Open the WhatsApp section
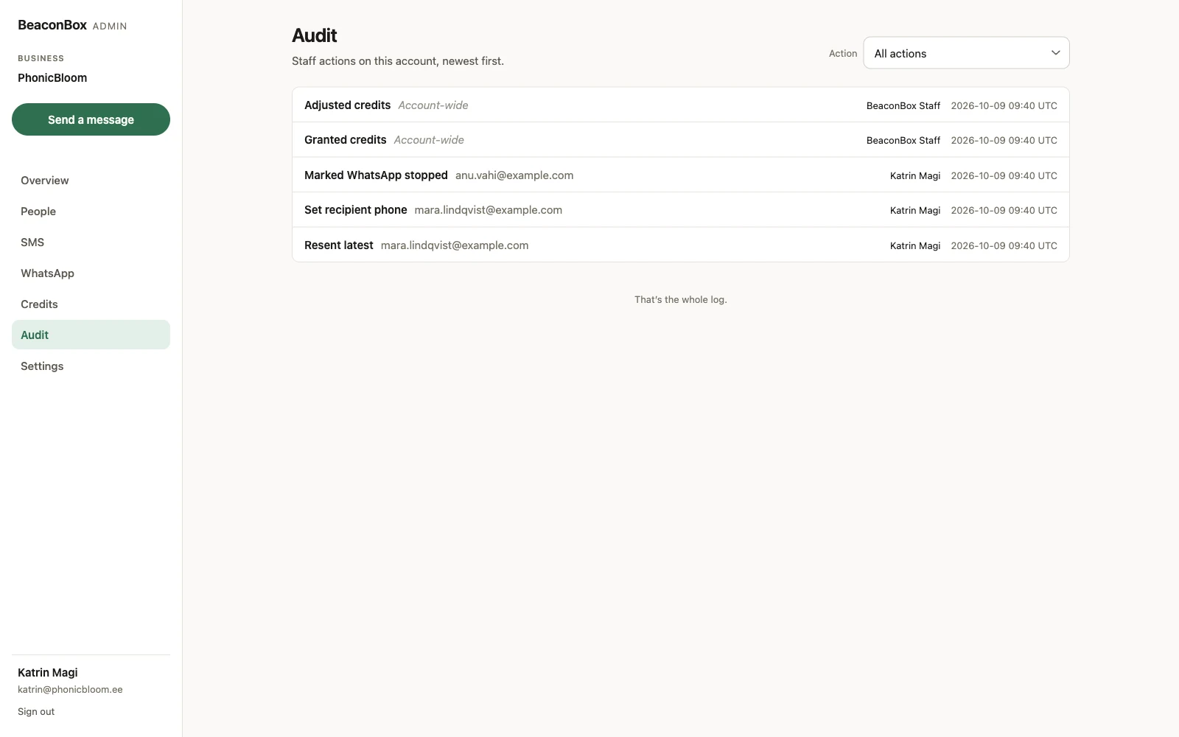The height and width of the screenshot is (737, 1179). click(91, 273)
